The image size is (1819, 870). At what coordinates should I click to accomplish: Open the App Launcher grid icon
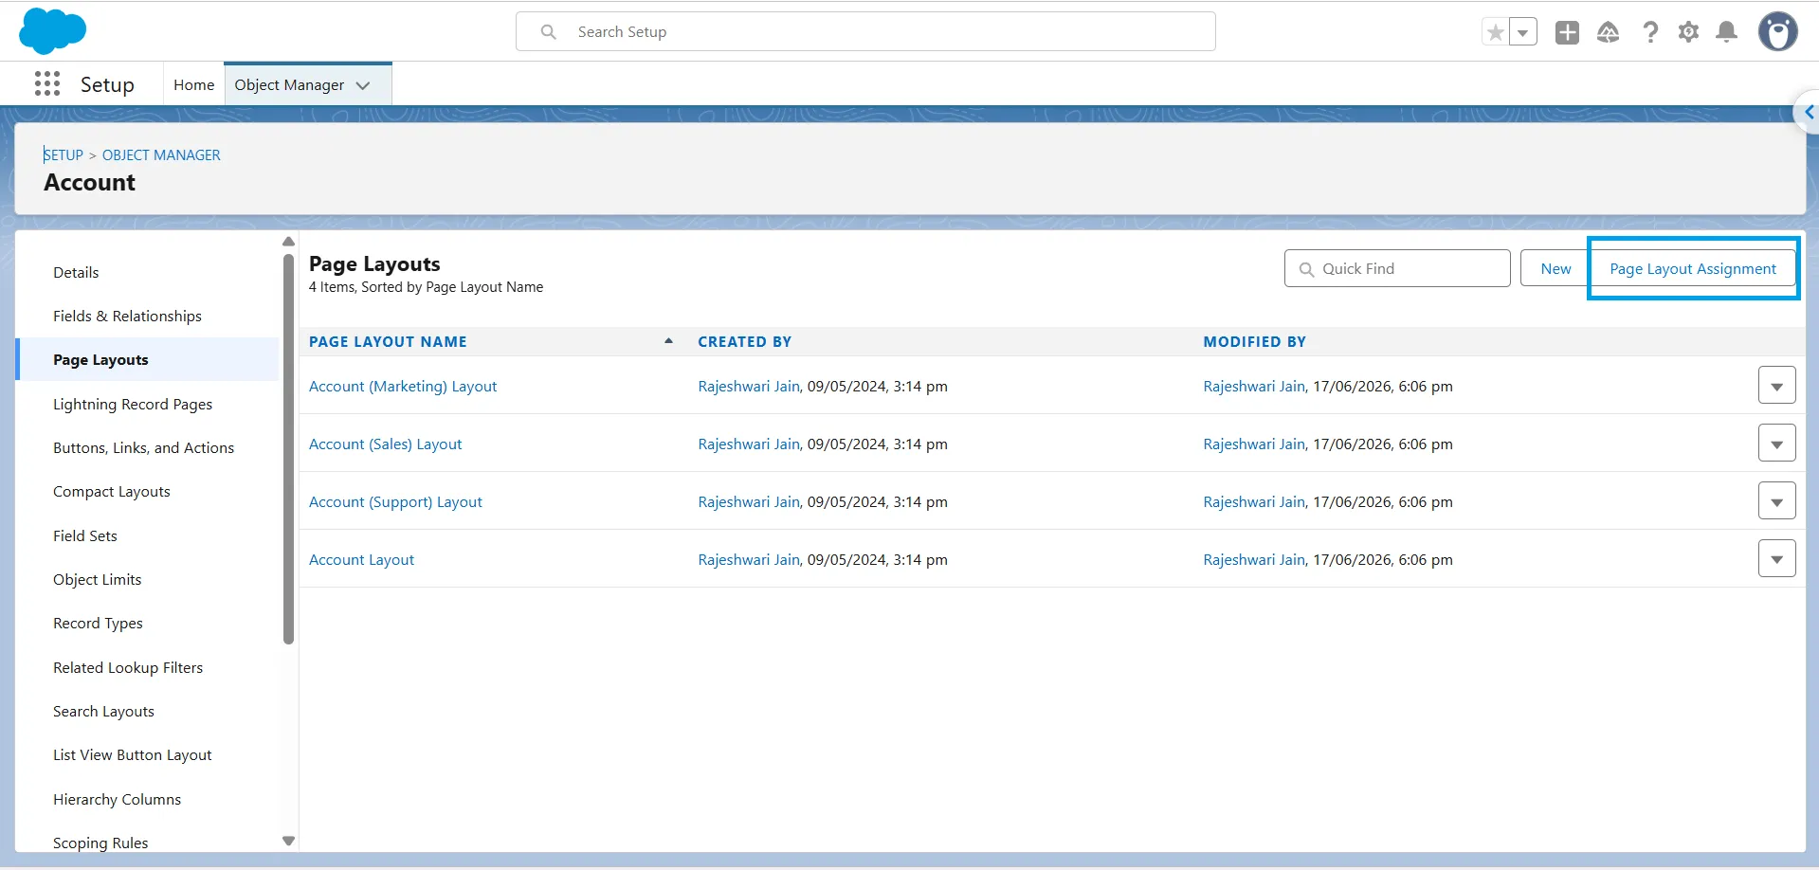(x=47, y=84)
